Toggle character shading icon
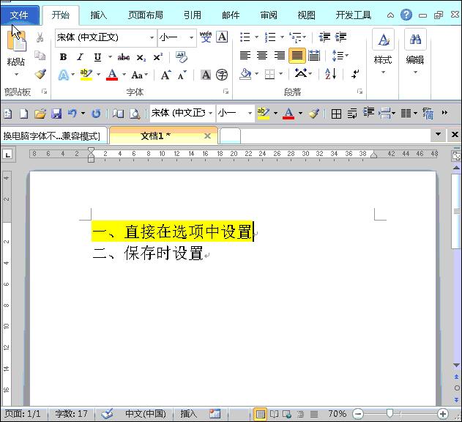Viewport: 462px width, 422px height. tap(206, 75)
